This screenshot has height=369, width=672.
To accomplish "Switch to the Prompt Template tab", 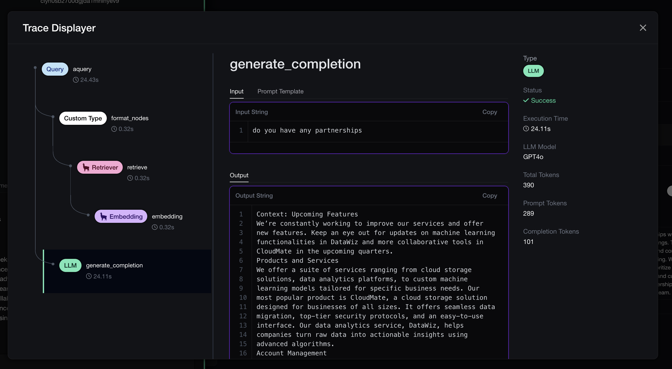I will 280,91.
